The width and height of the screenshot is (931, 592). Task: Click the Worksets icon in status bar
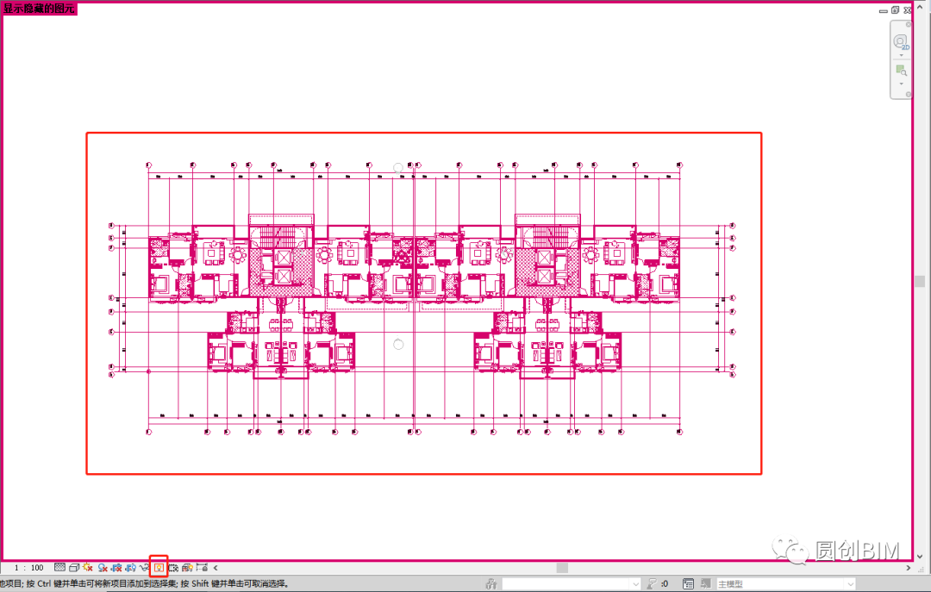point(491,584)
